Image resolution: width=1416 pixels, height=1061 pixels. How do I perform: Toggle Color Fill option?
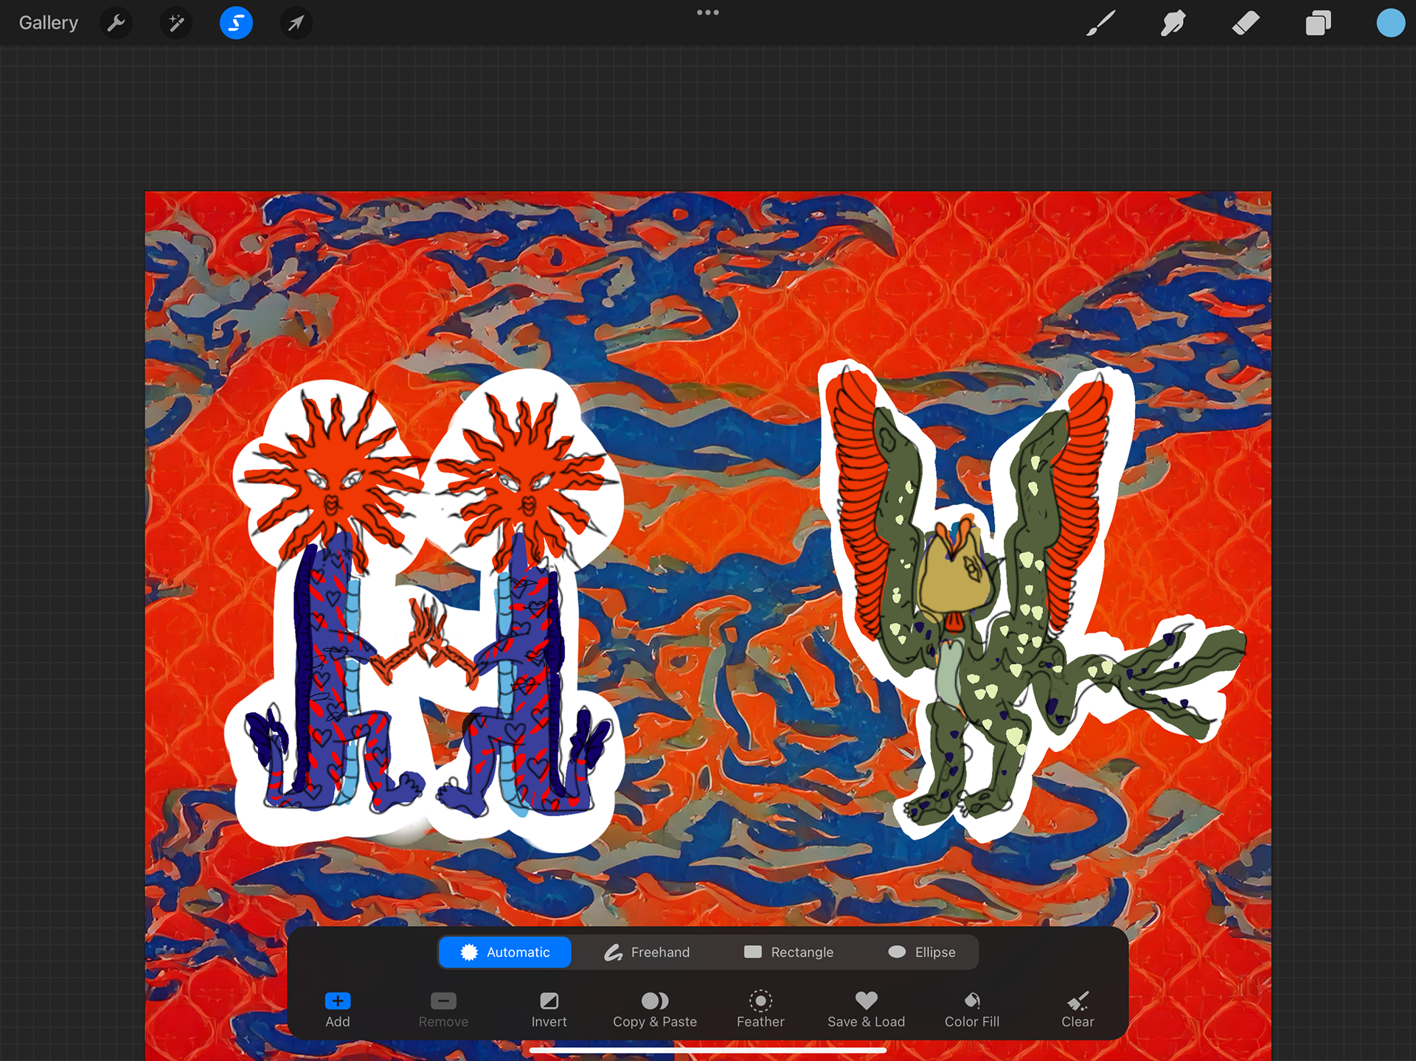pos(971,1009)
